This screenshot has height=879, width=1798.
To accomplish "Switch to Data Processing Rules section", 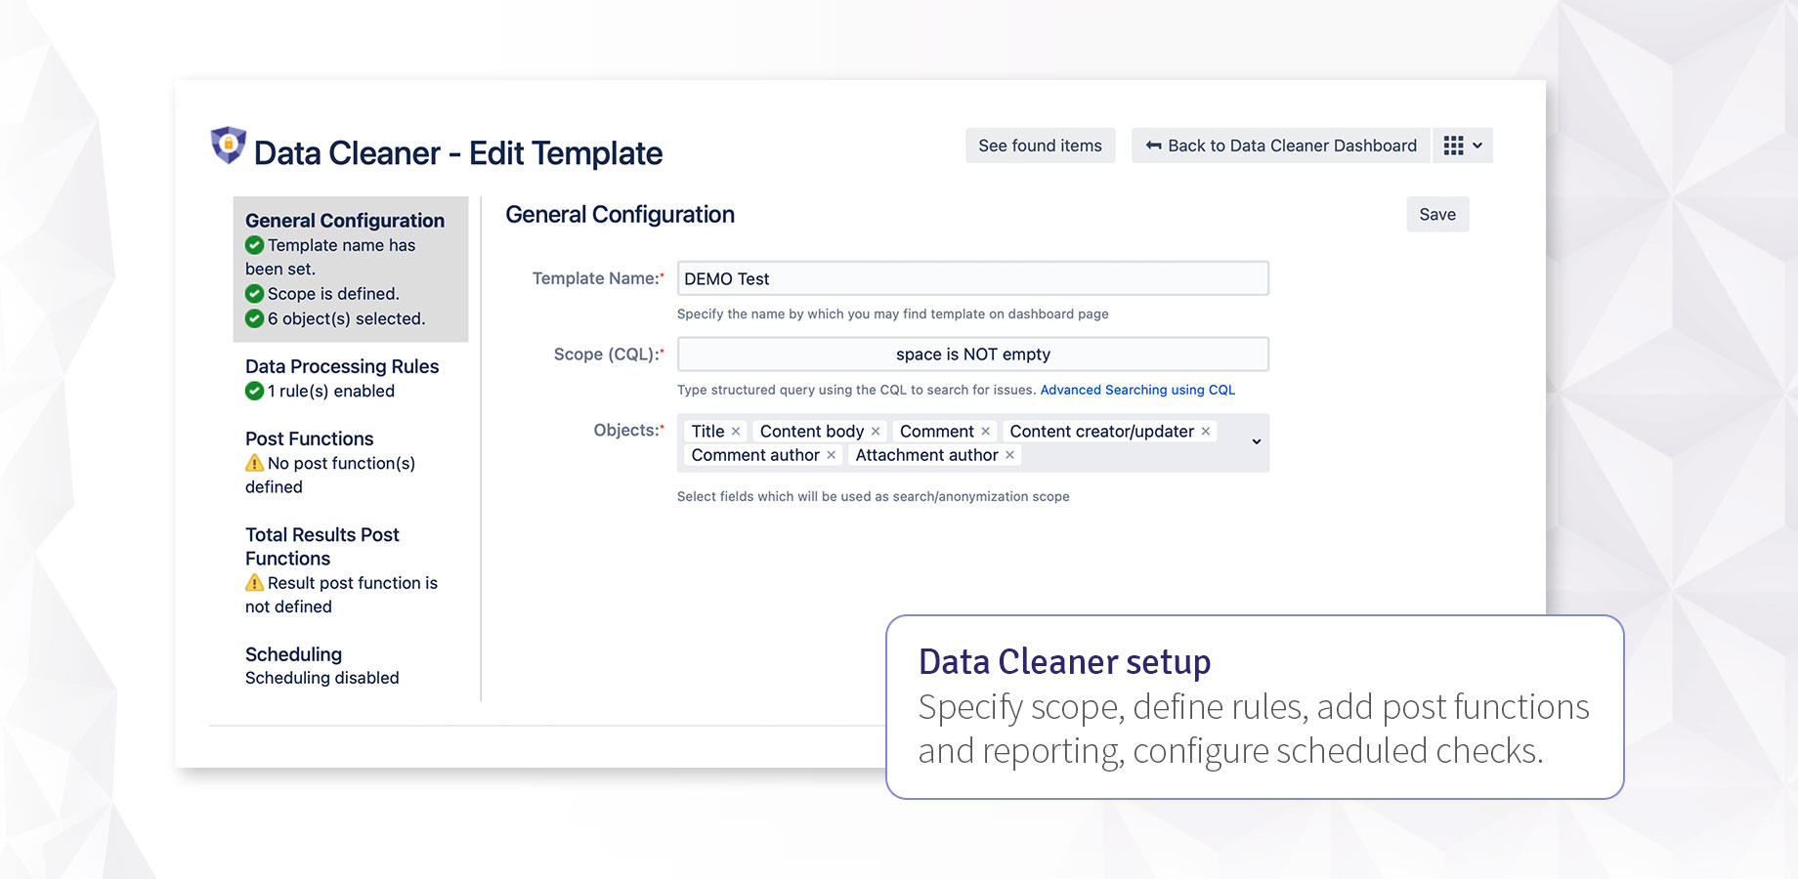I will [341, 366].
